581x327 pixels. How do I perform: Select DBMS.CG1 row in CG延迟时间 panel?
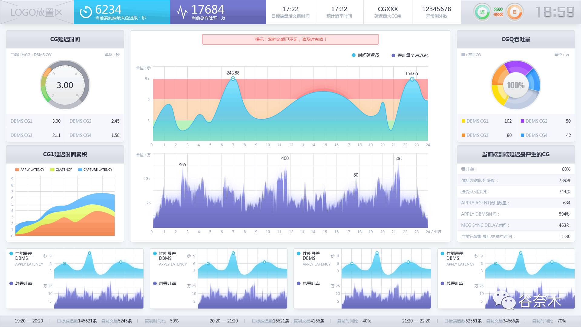click(x=36, y=121)
